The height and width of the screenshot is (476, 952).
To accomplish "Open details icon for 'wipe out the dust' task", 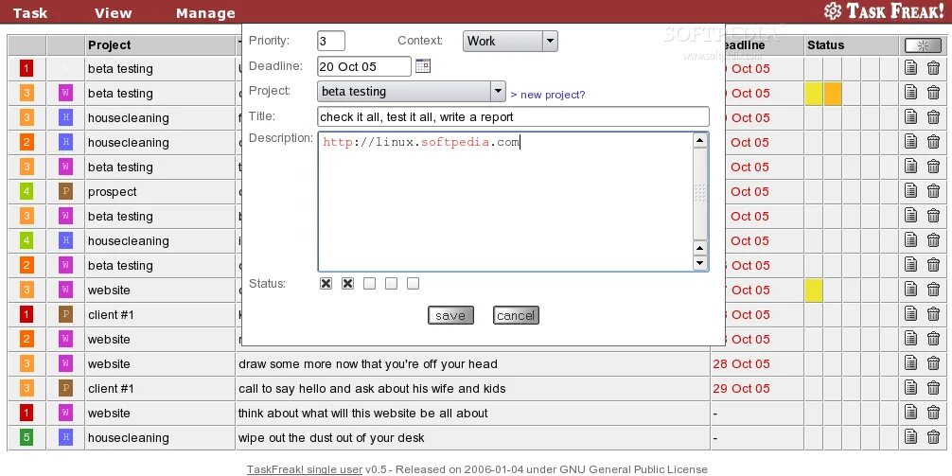I will [x=910, y=437].
